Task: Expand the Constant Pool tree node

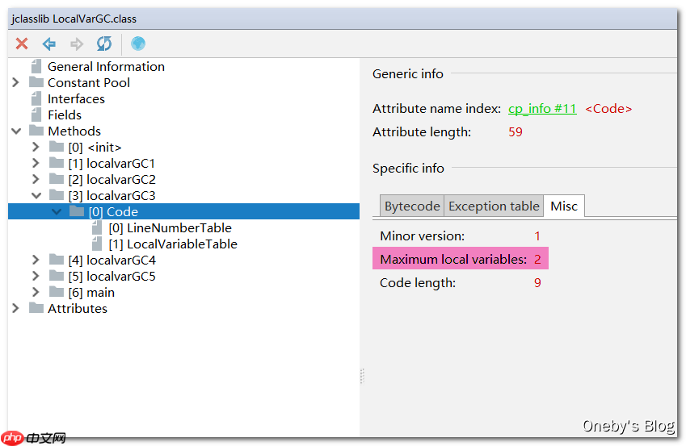Action: pos(16,83)
